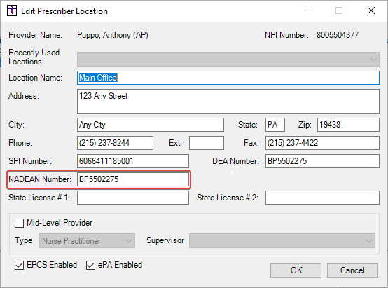
Task: Click the City input field
Action: click(151, 125)
